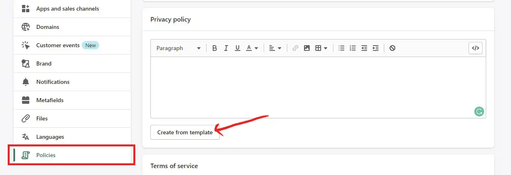Open the text alignment dropdown

tap(275, 48)
